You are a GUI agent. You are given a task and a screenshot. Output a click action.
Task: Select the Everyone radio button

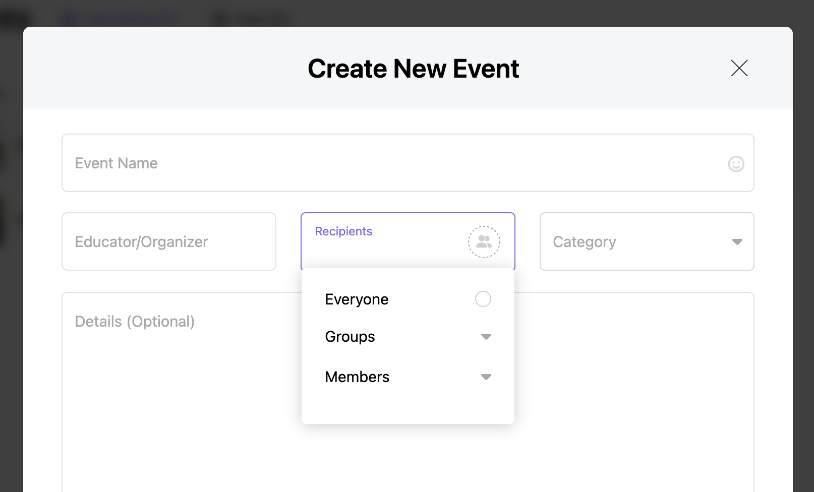[x=483, y=299]
